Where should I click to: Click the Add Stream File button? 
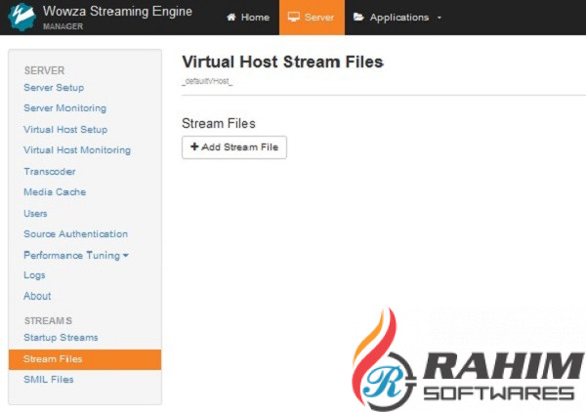pos(234,147)
